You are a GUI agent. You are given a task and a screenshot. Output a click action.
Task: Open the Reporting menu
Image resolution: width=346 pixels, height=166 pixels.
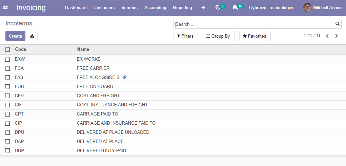coord(182,7)
